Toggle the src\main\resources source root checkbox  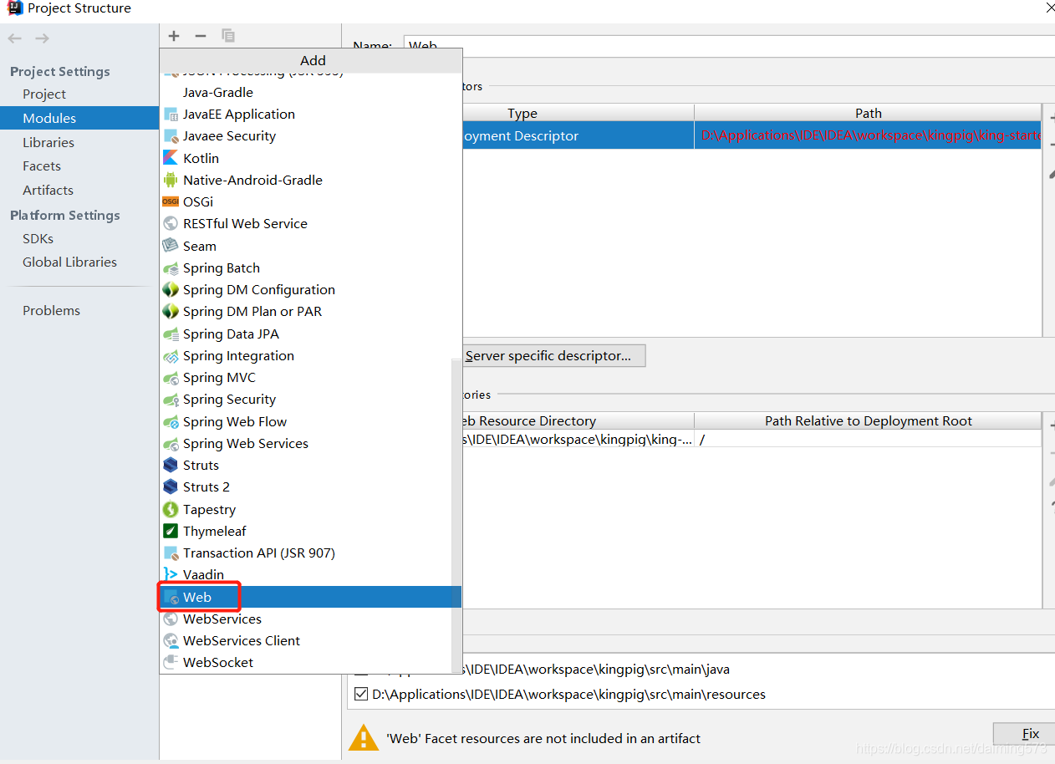(361, 694)
